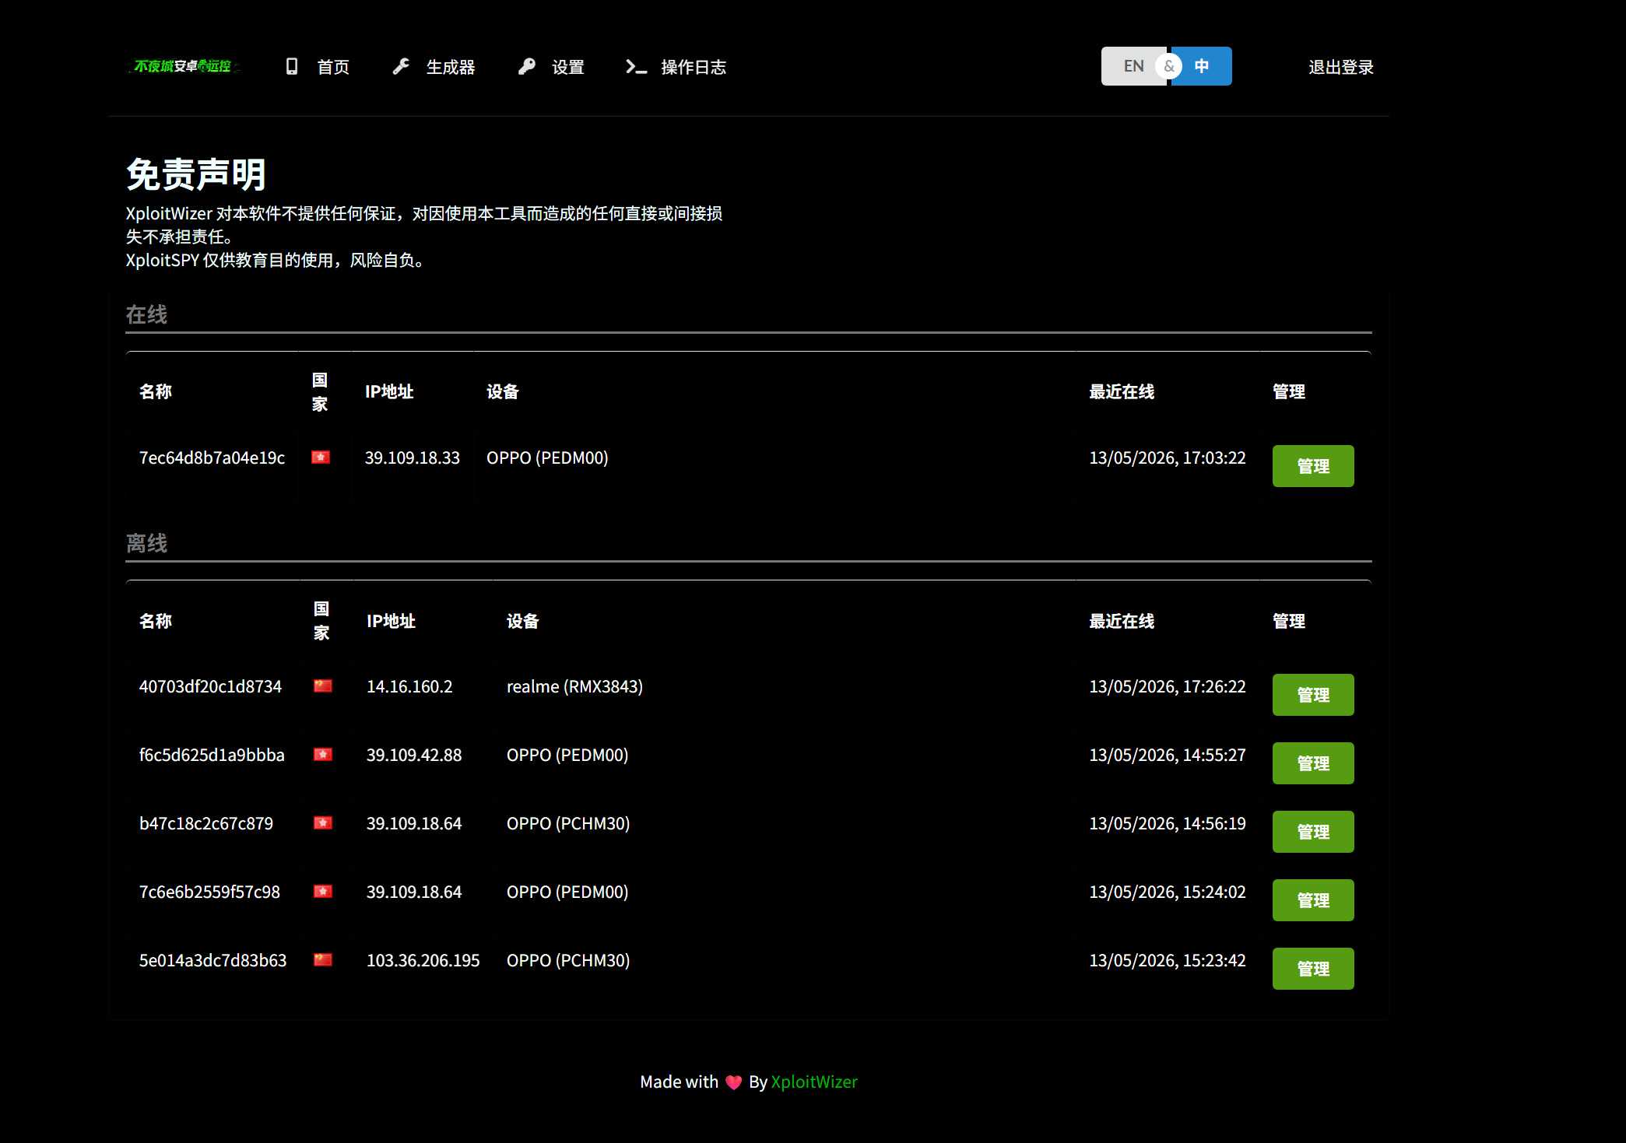Click timestamp 13/05/2026, 17:03:22
The height and width of the screenshot is (1143, 1626).
click(1168, 458)
